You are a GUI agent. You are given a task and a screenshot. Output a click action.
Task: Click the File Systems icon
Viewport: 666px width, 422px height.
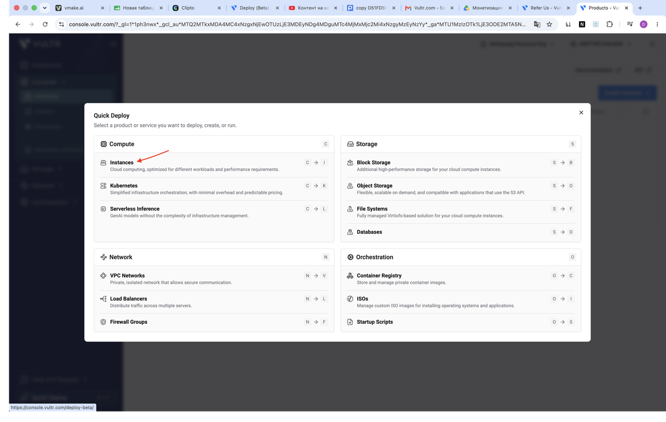tap(350, 209)
